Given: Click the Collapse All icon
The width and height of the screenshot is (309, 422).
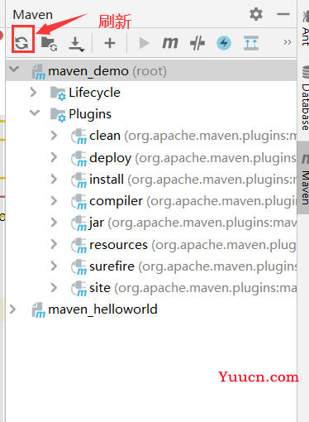Looking at the screenshot, I should click(251, 43).
